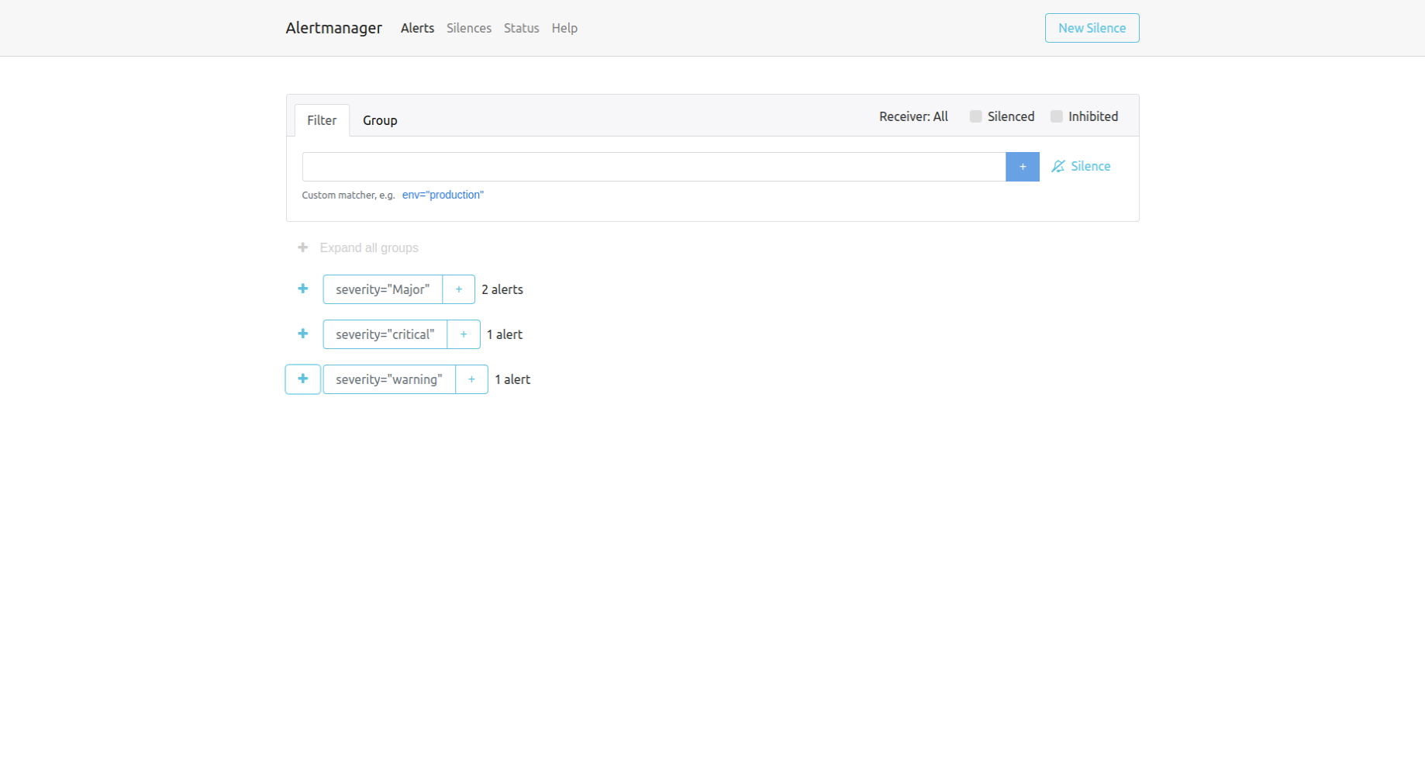Click the + inside the severity="critical" label

[x=464, y=334]
